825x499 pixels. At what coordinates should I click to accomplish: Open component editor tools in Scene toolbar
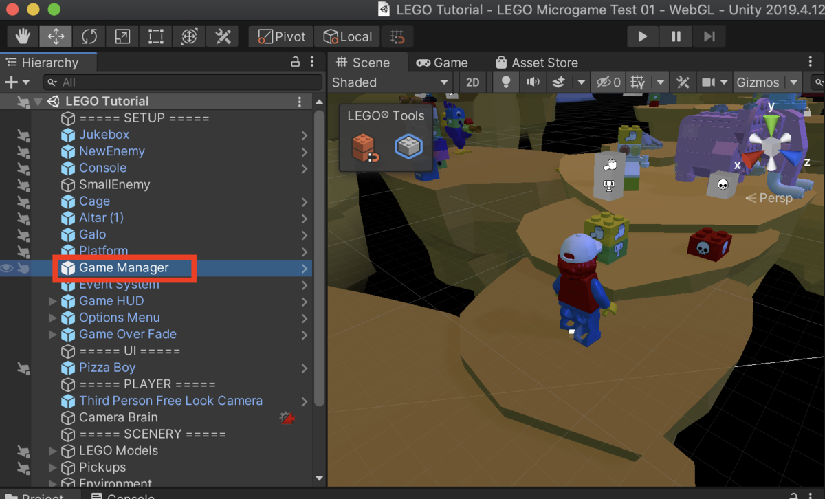tap(682, 82)
